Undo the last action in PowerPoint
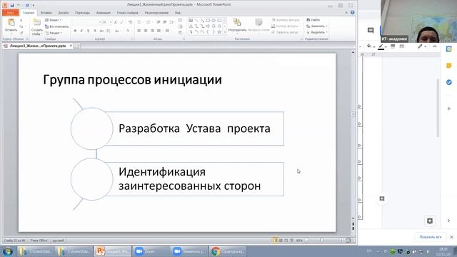457x257 pixels. [x=19, y=5]
